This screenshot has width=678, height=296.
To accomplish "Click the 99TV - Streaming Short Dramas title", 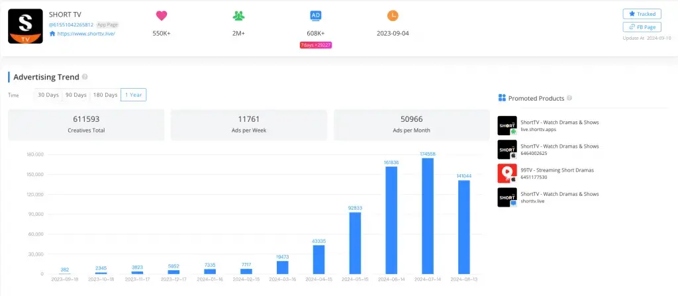I will coord(557,170).
